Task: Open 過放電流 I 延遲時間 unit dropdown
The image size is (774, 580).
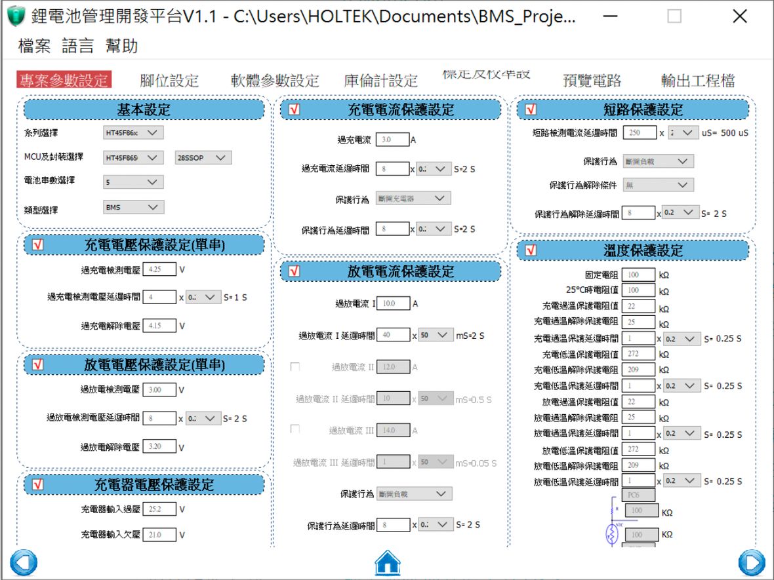Action: [436, 336]
